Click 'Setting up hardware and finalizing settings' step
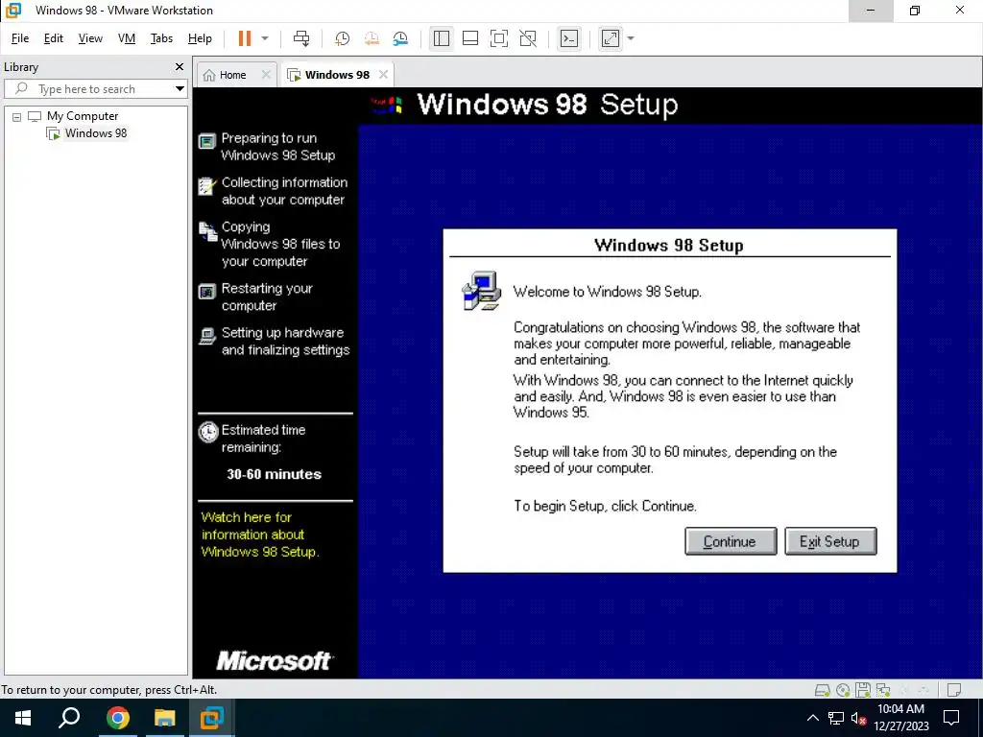This screenshot has width=983, height=737. [x=285, y=342]
